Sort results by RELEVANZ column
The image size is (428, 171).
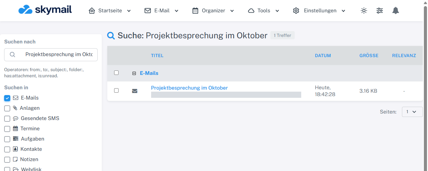pos(404,55)
